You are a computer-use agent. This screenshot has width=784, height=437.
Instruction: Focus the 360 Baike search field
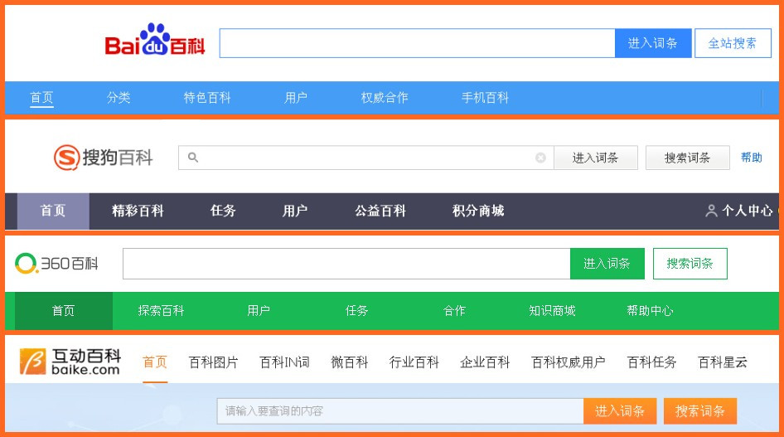[x=346, y=264]
